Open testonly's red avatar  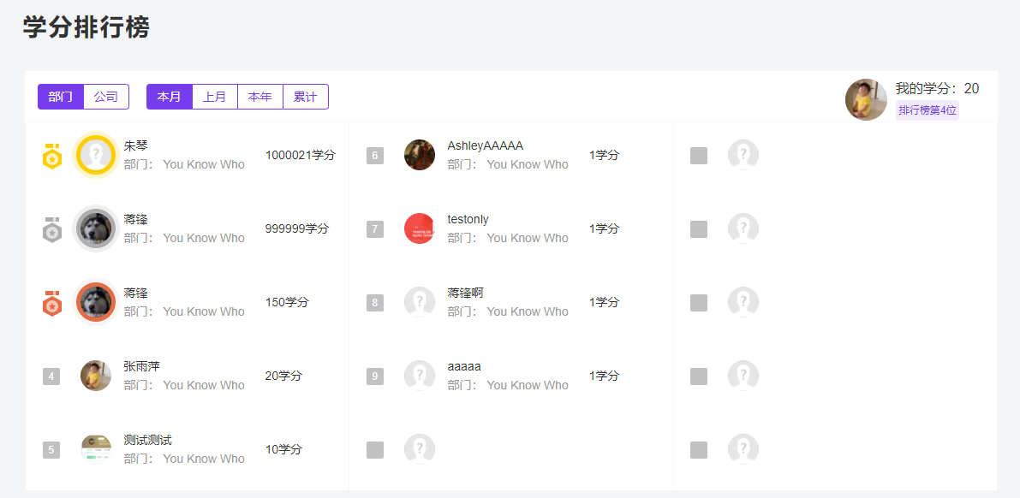(x=420, y=228)
